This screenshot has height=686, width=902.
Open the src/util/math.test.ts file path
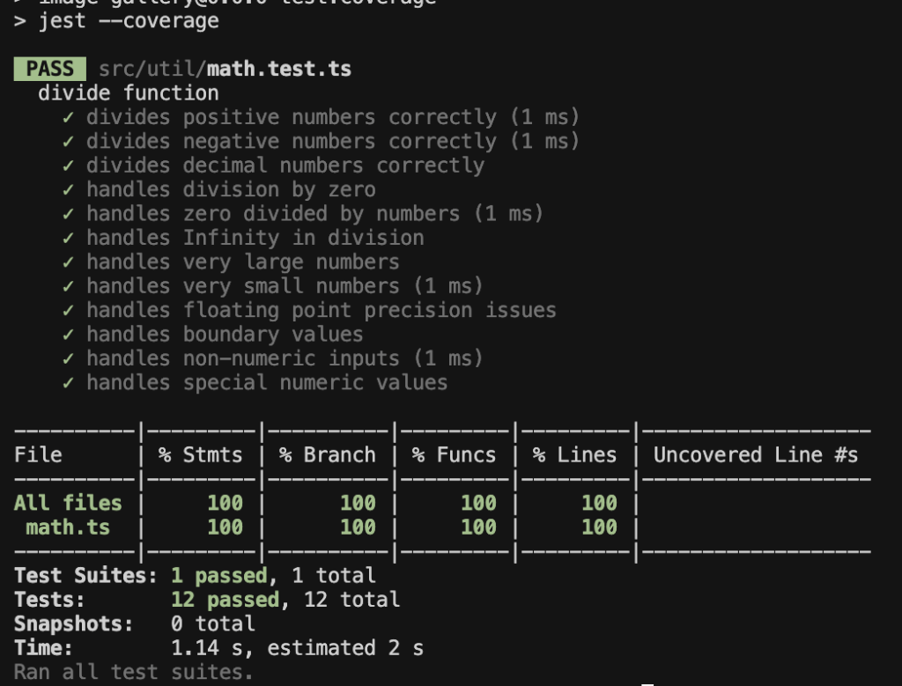click(225, 70)
